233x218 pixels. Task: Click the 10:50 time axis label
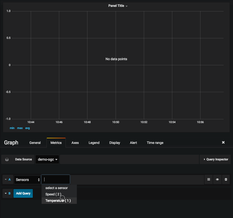click(x=116, y=122)
